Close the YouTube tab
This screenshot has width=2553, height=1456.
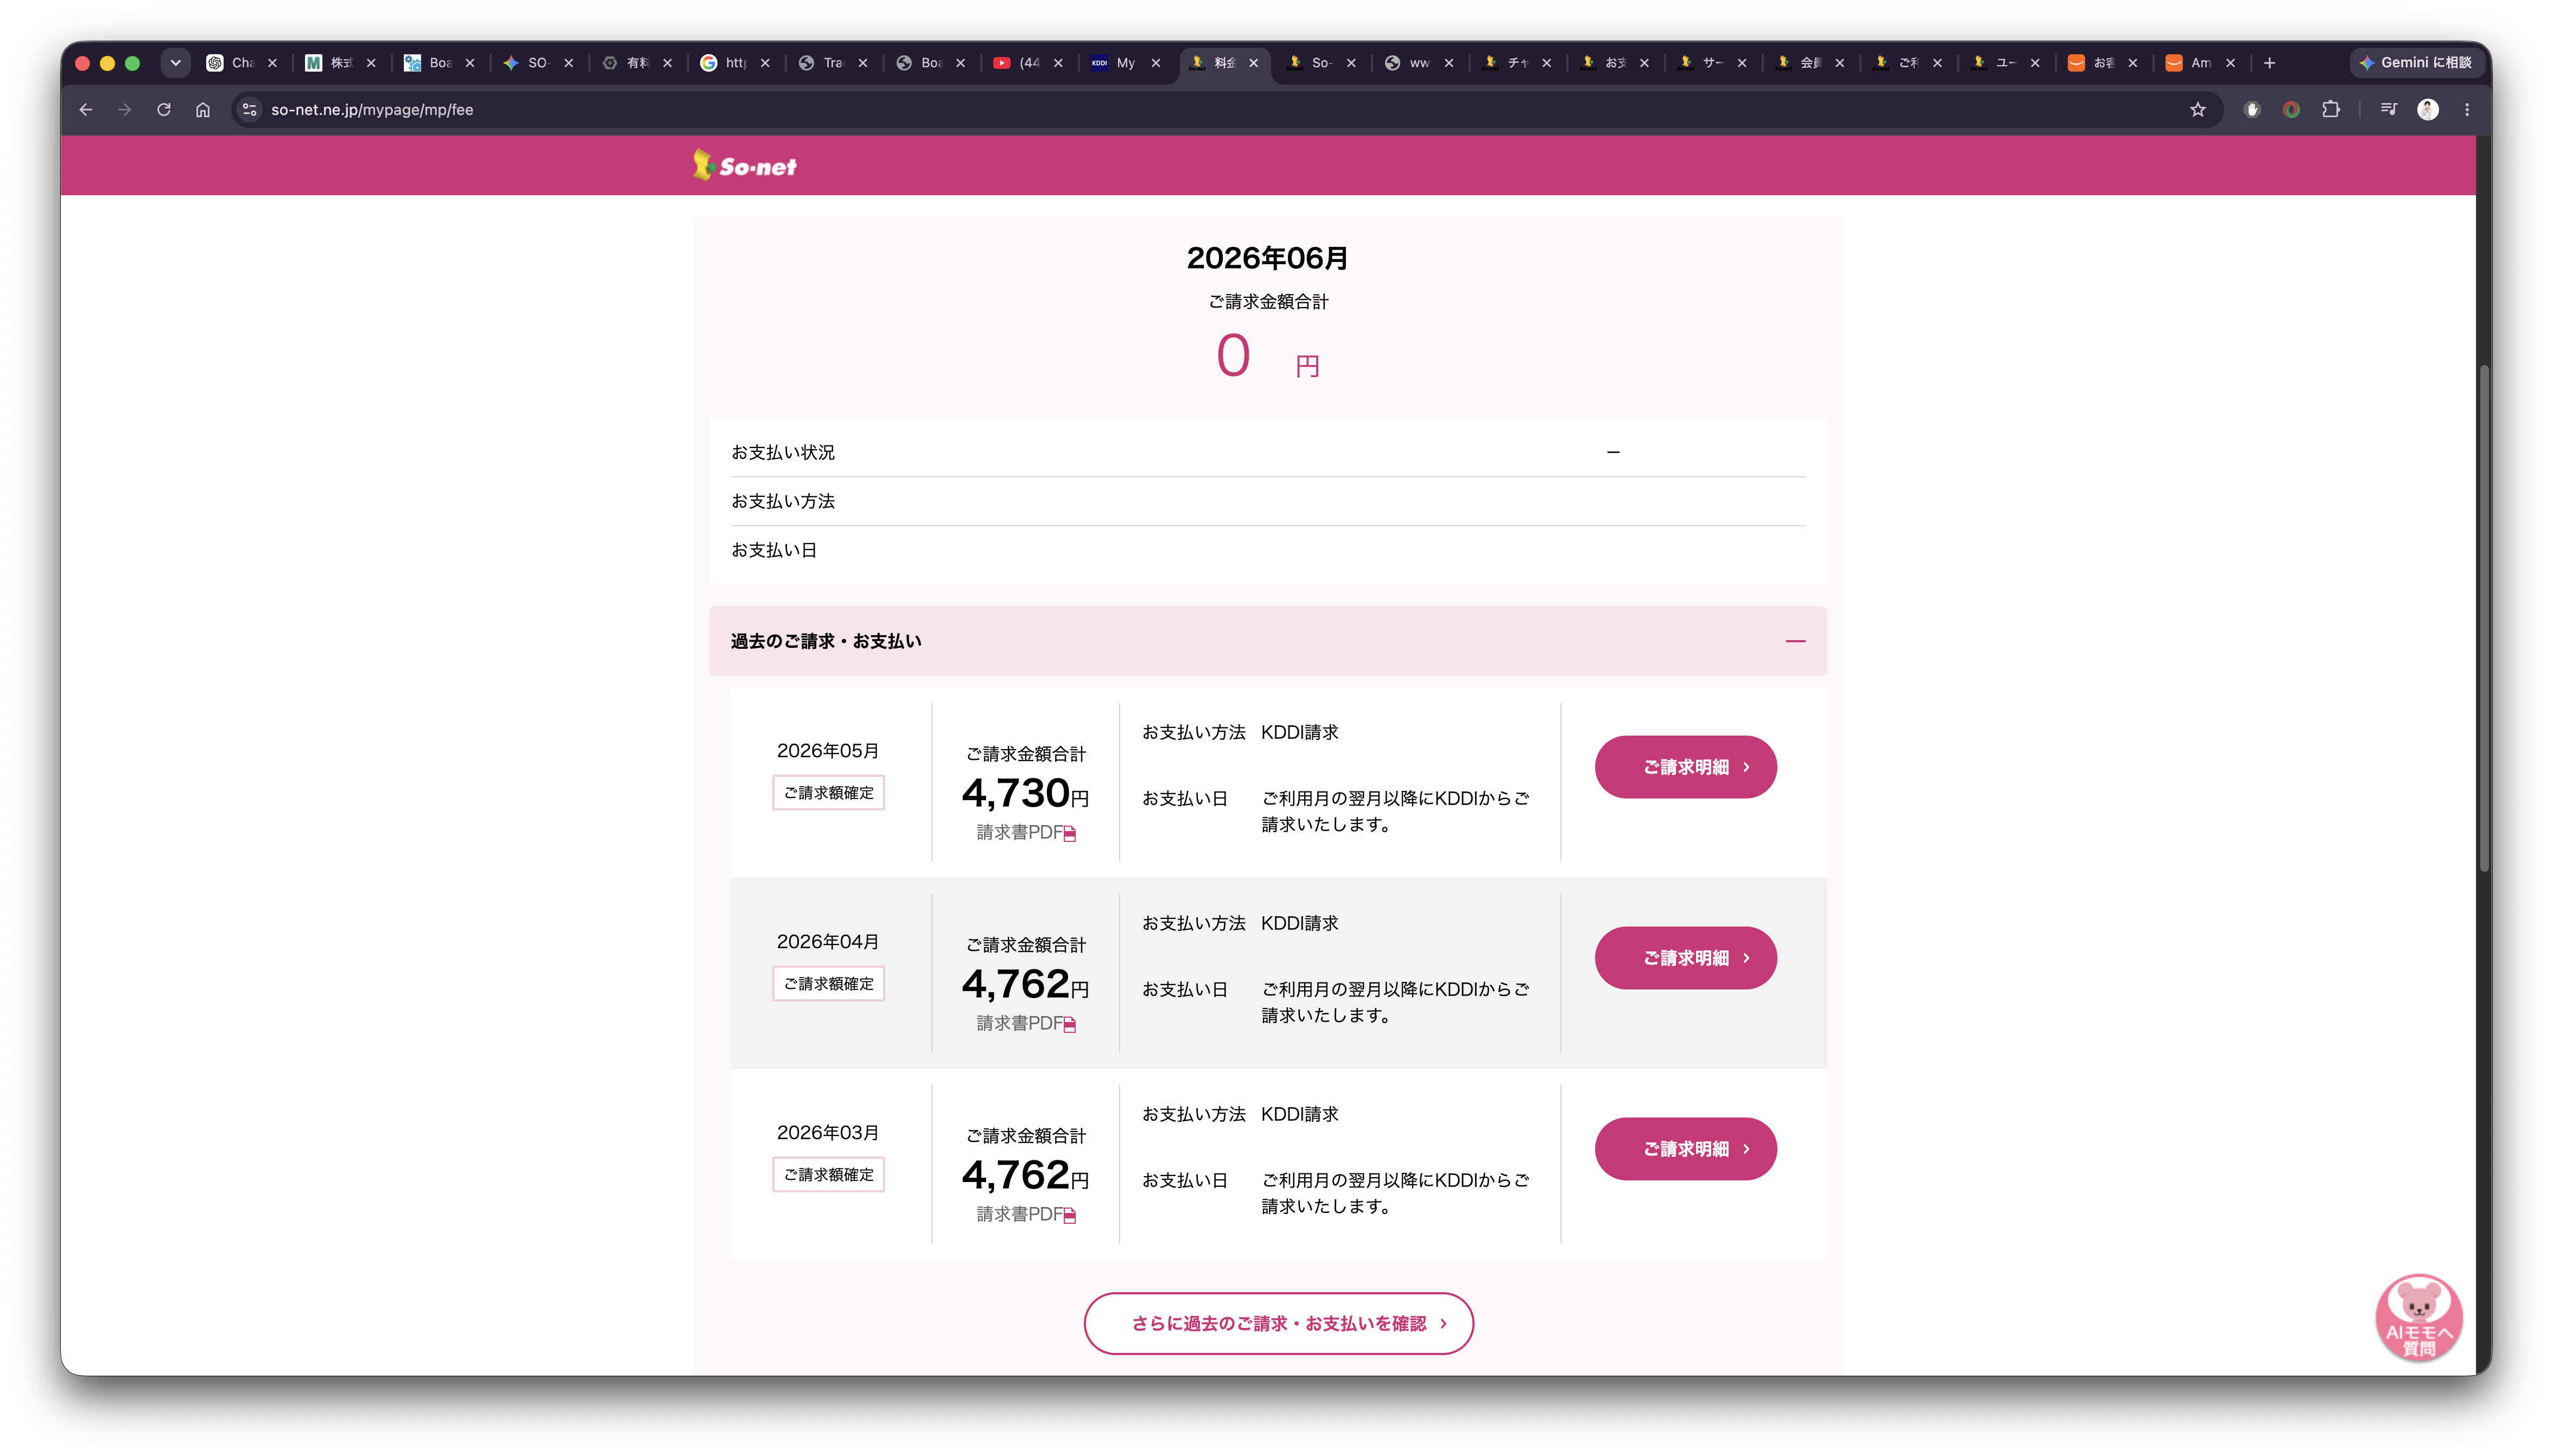point(1058,63)
